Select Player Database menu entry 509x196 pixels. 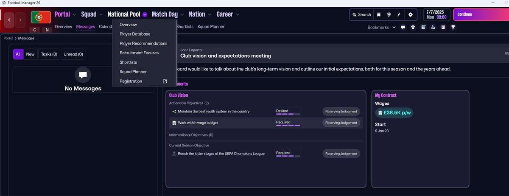[x=144, y=34]
